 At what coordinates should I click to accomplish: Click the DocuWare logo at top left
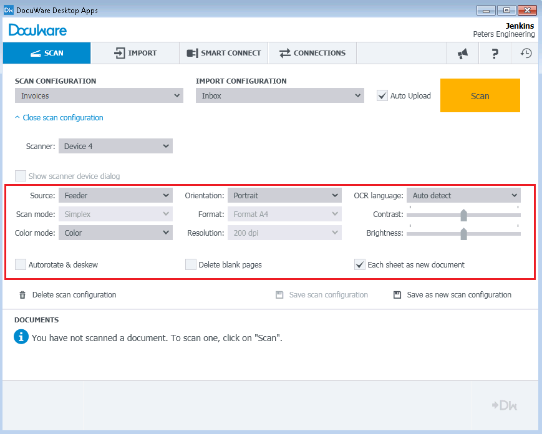pos(38,30)
